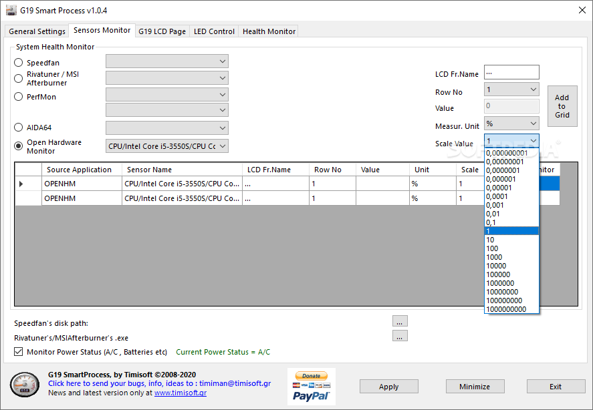Screen dimensions: 593x410
Task: Choose scale value 1000
Action: pyautogui.click(x=511, y=257)
